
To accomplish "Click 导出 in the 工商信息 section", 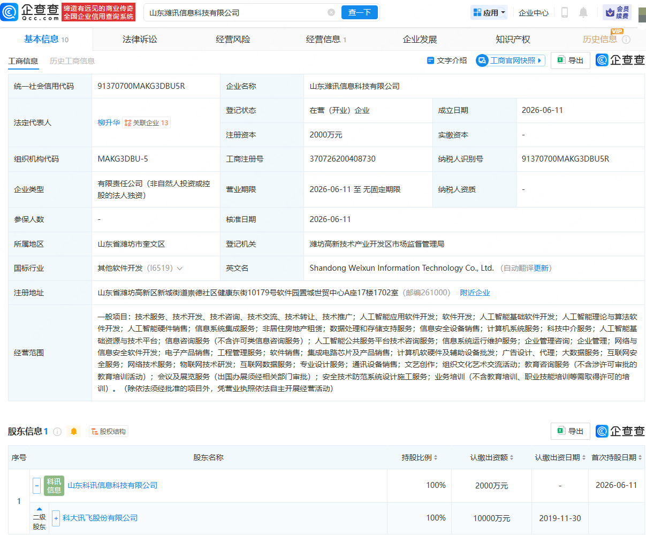I will (571, 60).
